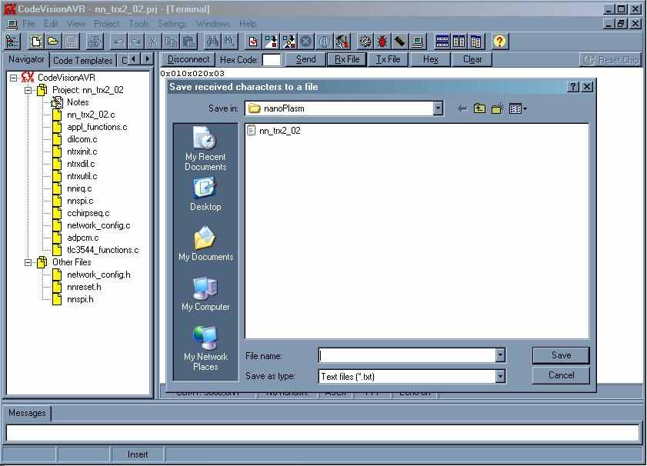Click the Clear terminal button
The height and width of the screenshot is (466, 647).
click(472, 59)
